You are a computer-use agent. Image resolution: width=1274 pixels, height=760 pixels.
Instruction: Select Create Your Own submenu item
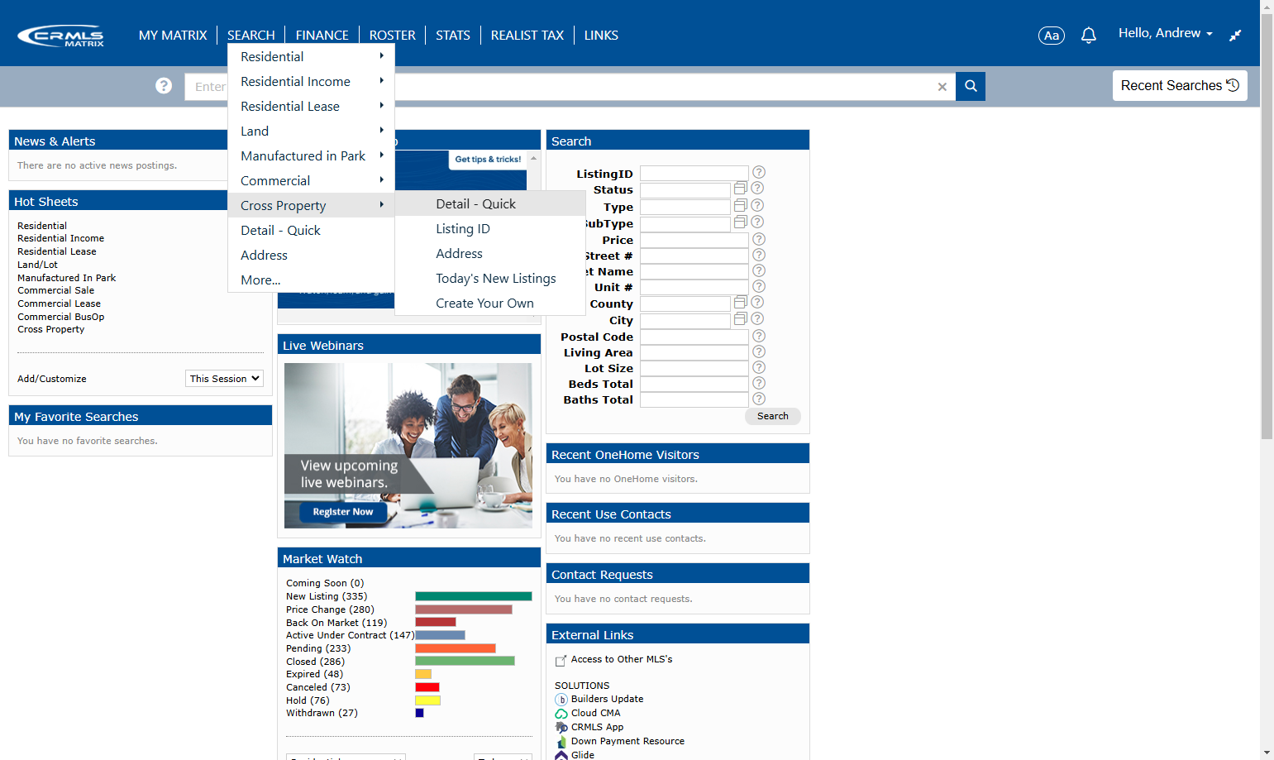pyautogui.click(x=489, y=303)
